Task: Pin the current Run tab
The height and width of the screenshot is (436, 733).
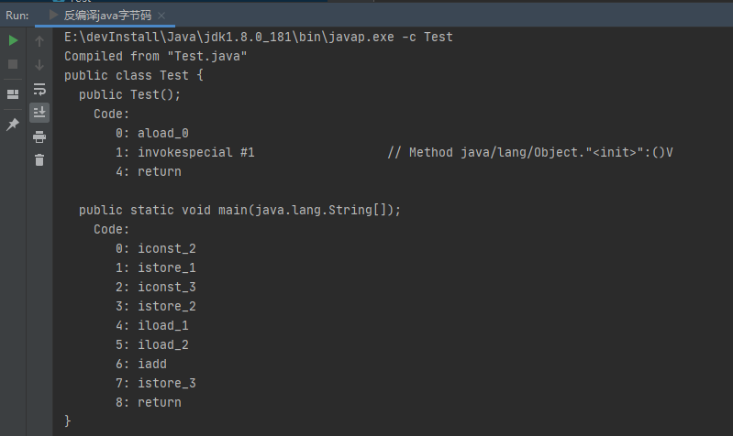Action: click(13, 125)
